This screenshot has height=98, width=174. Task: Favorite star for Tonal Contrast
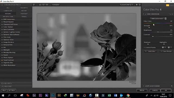coord(2,60)
